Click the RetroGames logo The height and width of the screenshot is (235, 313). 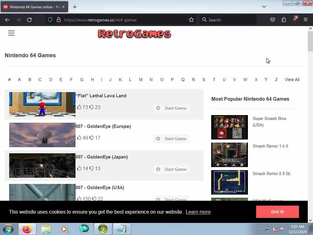[x=134, y=34]
